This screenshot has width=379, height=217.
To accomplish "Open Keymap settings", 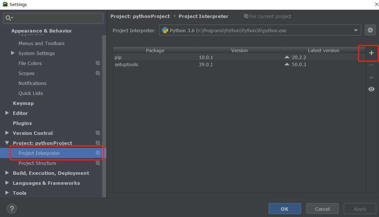I will click(x=23, y=103).
